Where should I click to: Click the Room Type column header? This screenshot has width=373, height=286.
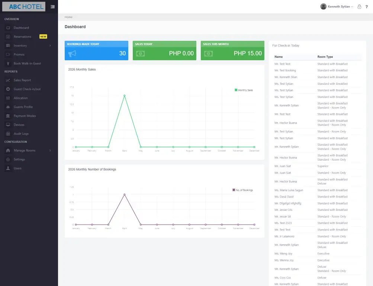tap(325, 57)
